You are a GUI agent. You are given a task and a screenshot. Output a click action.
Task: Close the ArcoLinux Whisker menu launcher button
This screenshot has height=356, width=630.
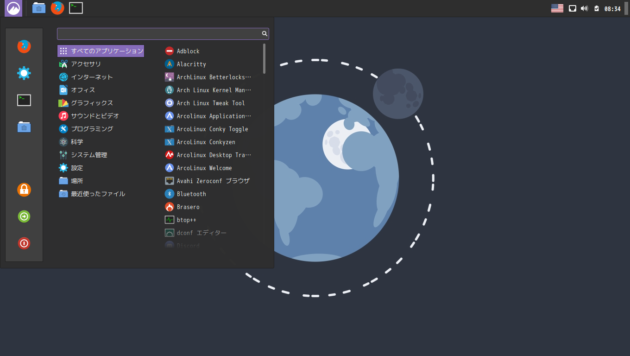13,8
